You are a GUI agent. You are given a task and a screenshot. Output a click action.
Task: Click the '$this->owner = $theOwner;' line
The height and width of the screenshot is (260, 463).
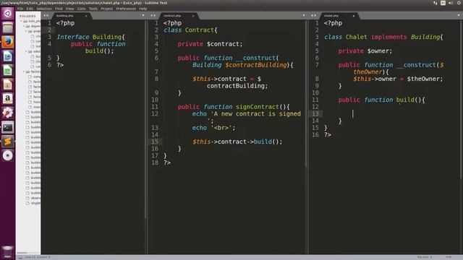pos(398,79)
